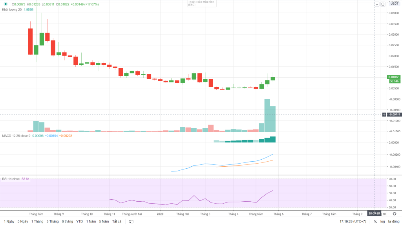Toggle percent scale mode
402x226 pixels.
click(375, 222)
